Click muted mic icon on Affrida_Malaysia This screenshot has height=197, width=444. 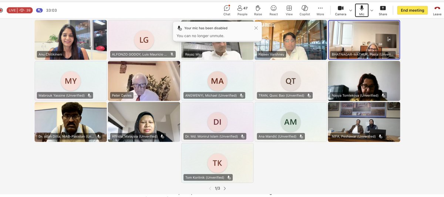pyautogui.click(x=162, y=136)
